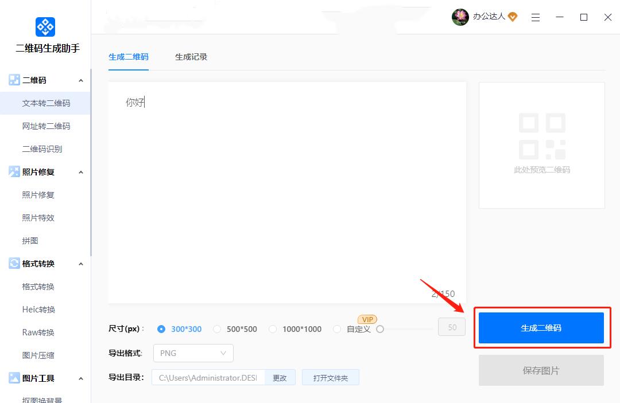The image size is (620, 403).
Task: Collapse the 二维码 sidebar section
Action: pos(81,80)
